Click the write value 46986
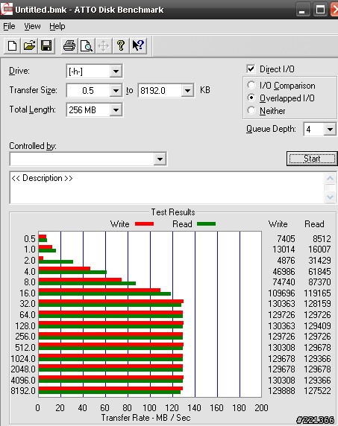 point(284,272)
